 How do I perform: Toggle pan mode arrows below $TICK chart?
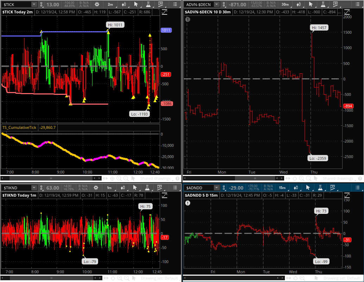(105, 178)
